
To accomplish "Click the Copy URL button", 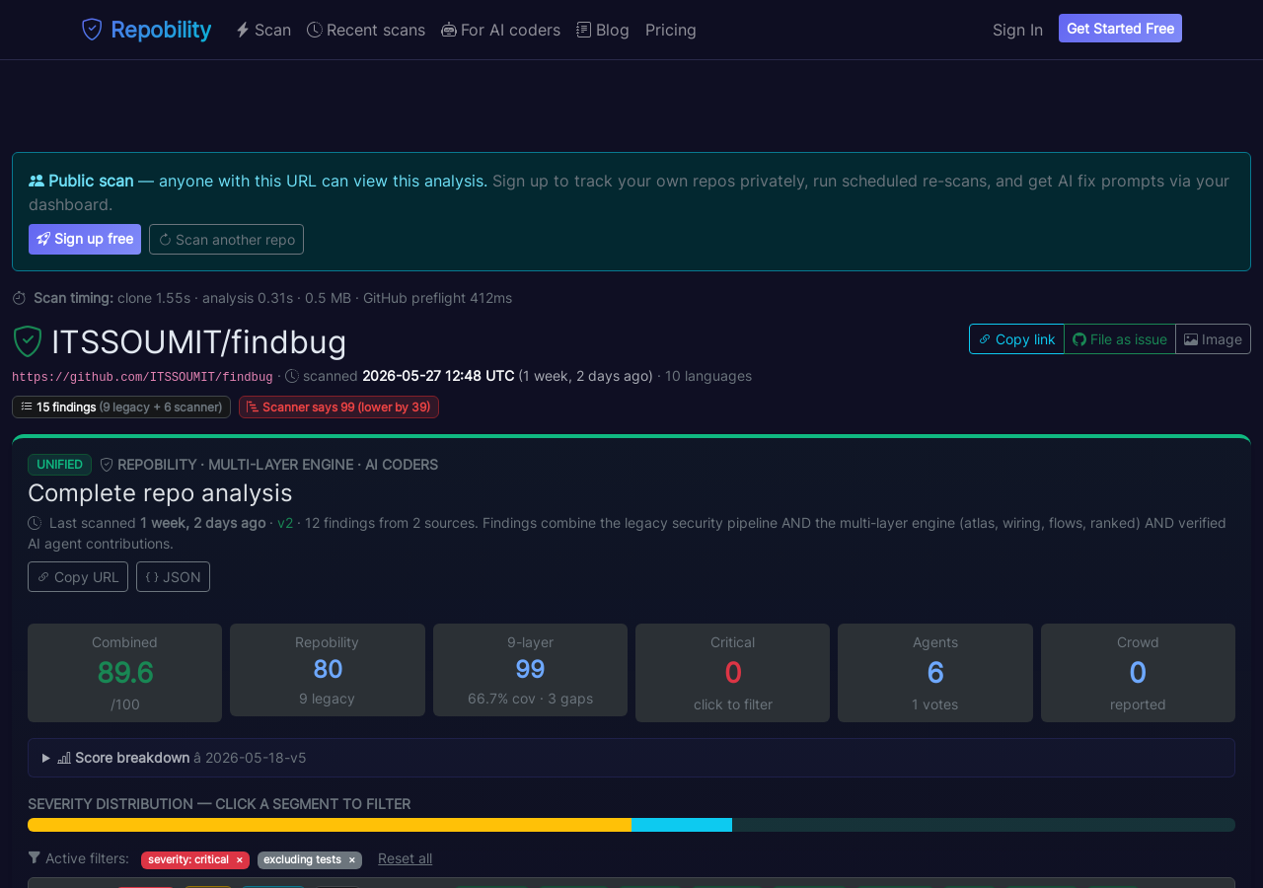I will click(x=78, y=576).
